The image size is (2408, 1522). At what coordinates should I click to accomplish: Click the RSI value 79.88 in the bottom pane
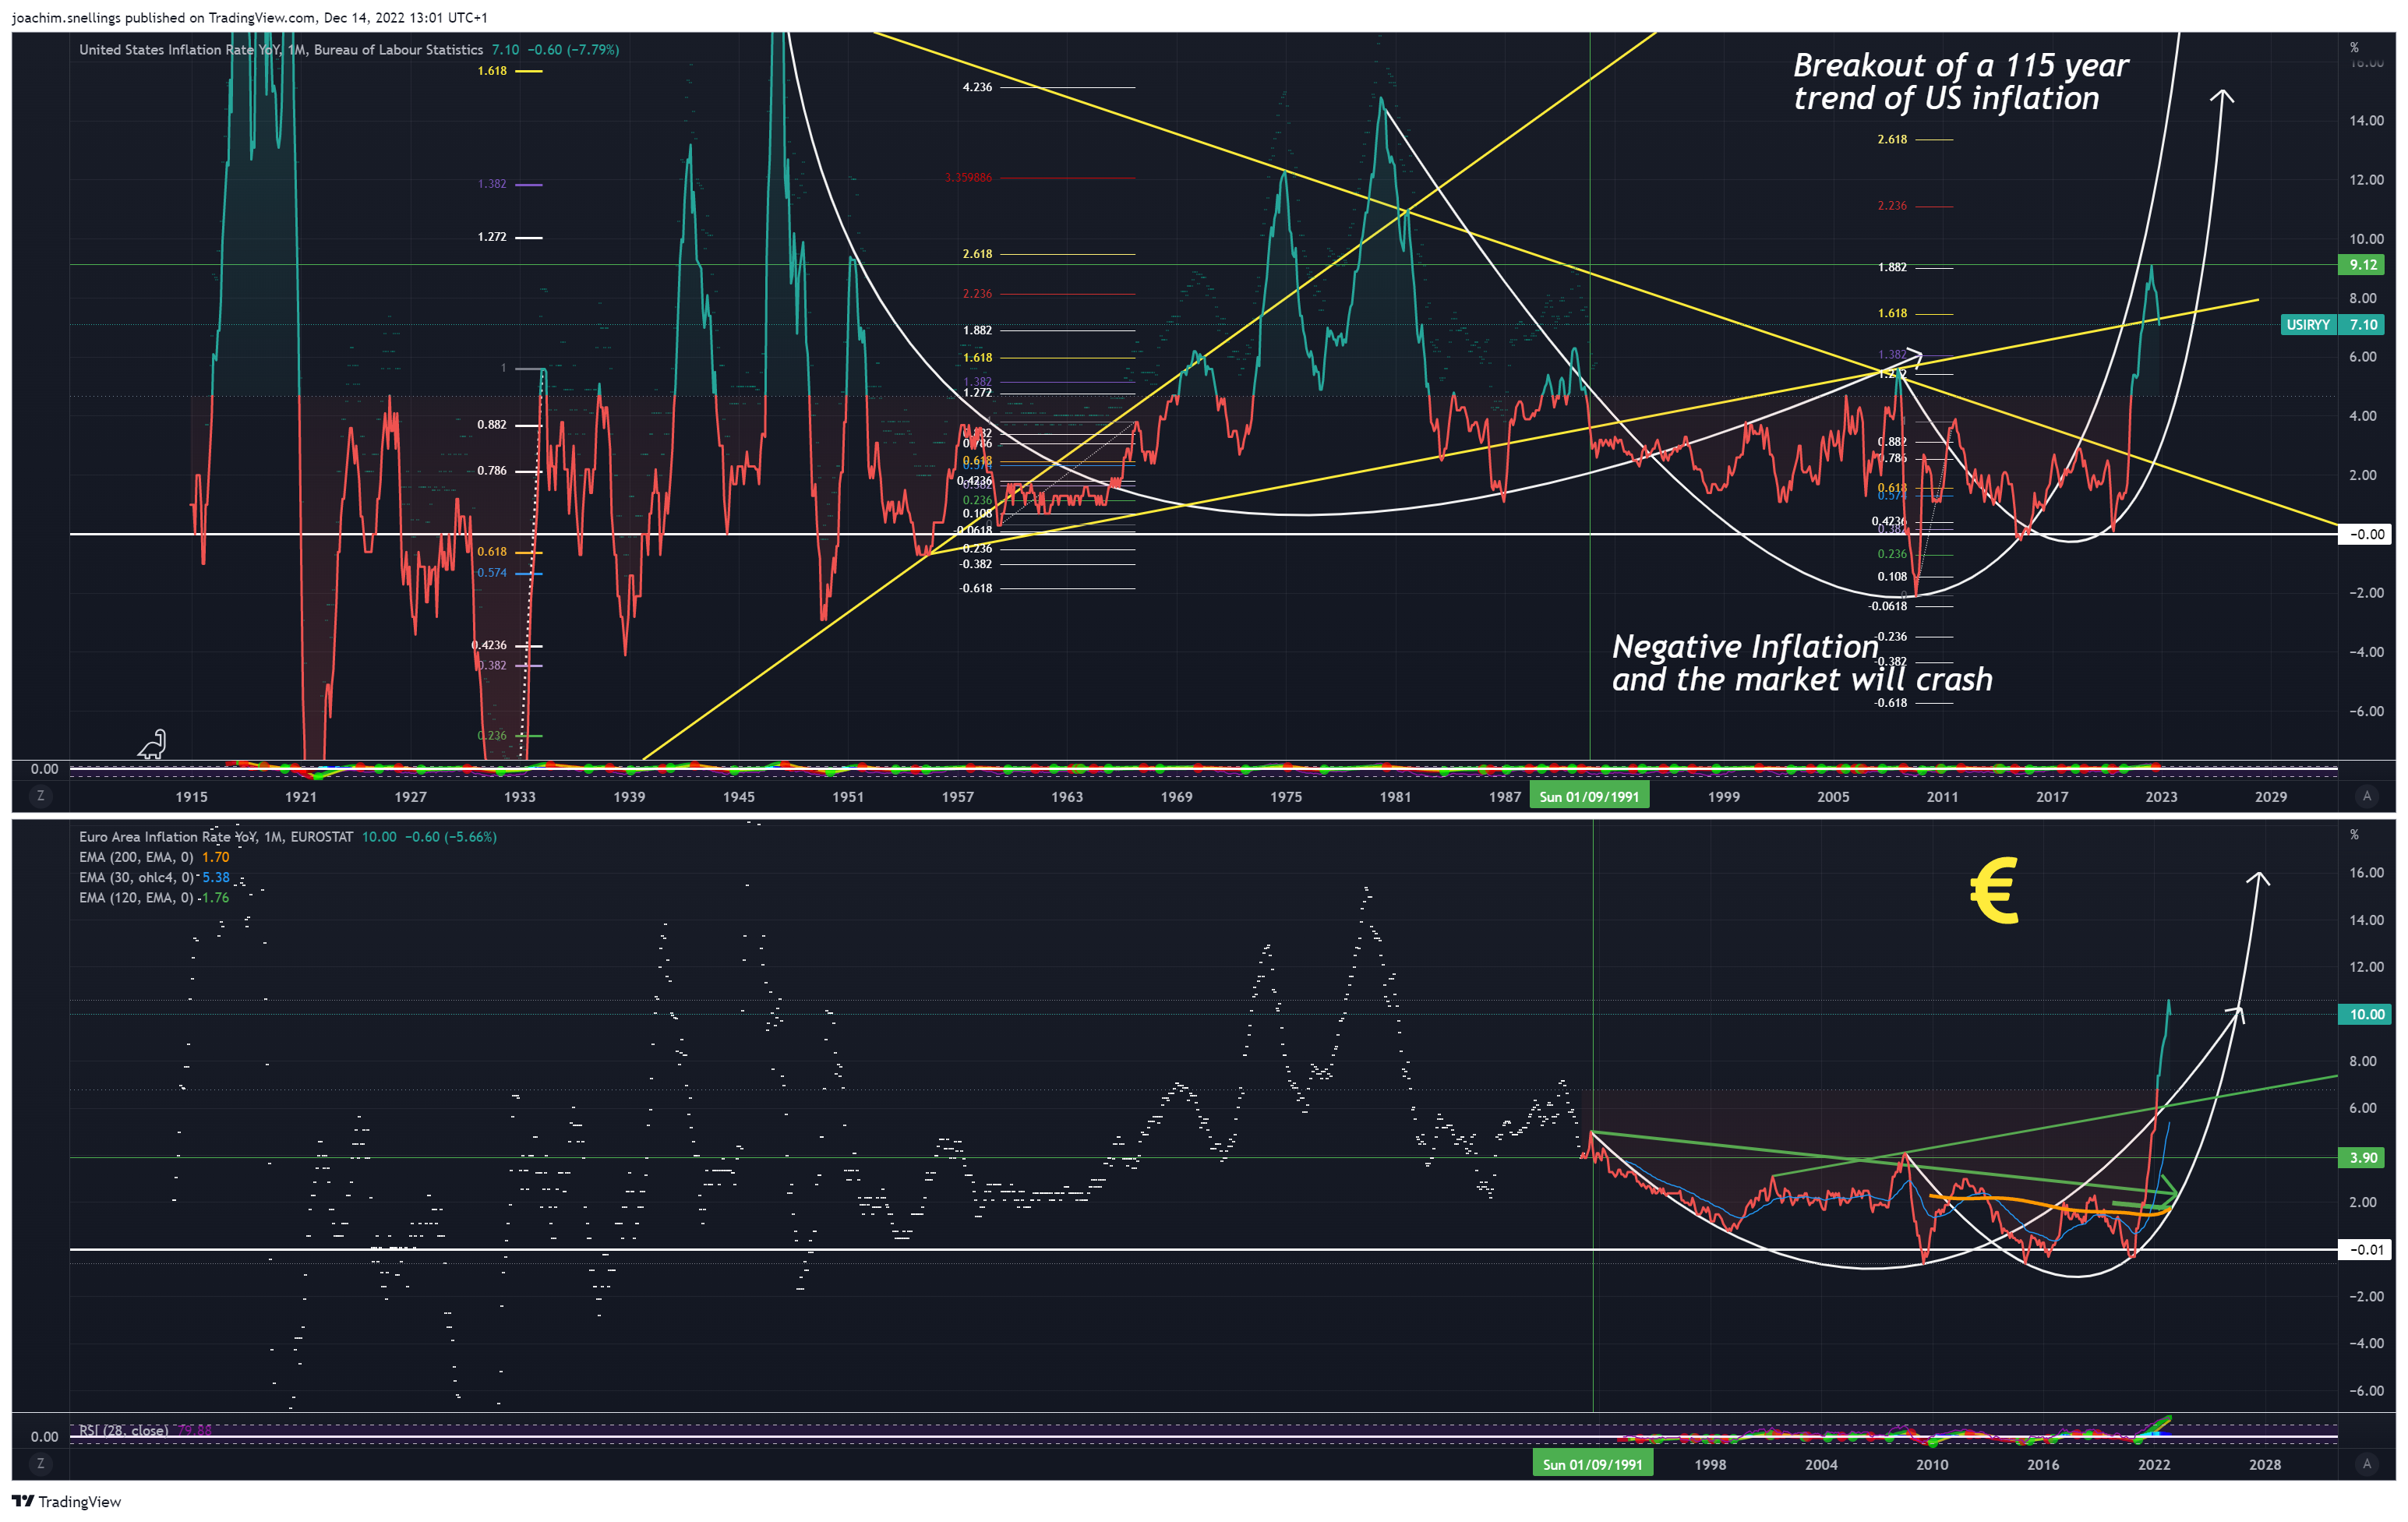[195, 1430]
